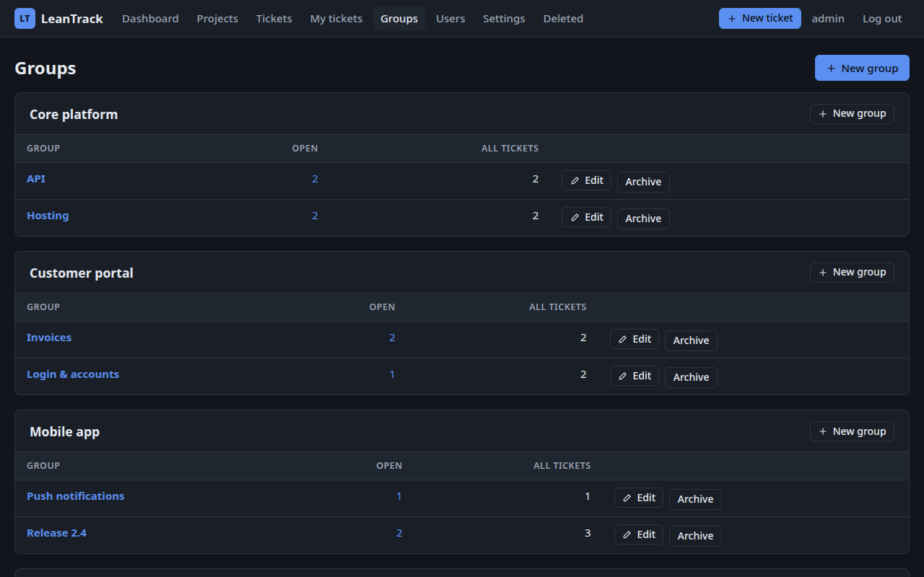
Task: Open the Push notifications group
Action: click(76, 496)
